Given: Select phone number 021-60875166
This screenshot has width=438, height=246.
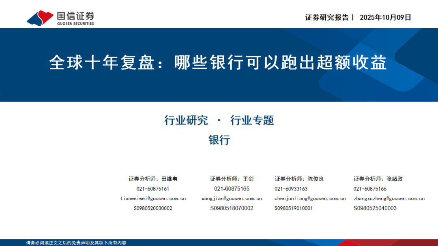Looking at the screenshot, I should [x=369, y=189].
